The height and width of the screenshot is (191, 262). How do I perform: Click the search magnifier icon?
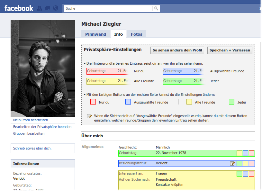point(156,8)
